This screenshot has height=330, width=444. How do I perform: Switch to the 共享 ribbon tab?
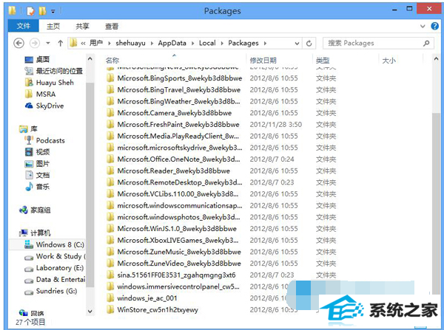pyautogui.click(x=82, y=27)
